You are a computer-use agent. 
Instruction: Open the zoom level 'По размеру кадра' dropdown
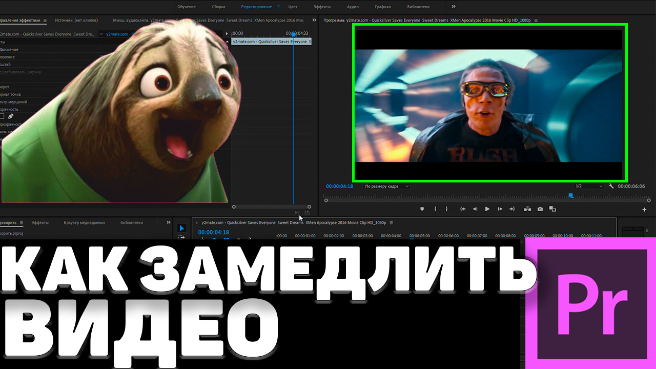(x=387, y=186)
